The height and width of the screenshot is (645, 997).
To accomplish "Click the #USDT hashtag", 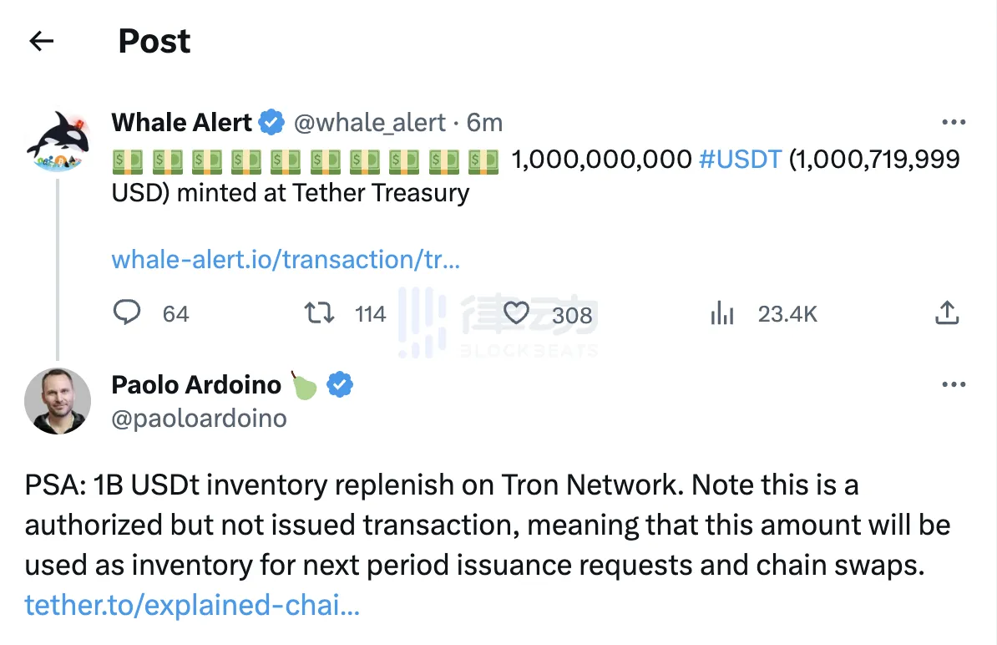I will [x=740, y=159].
